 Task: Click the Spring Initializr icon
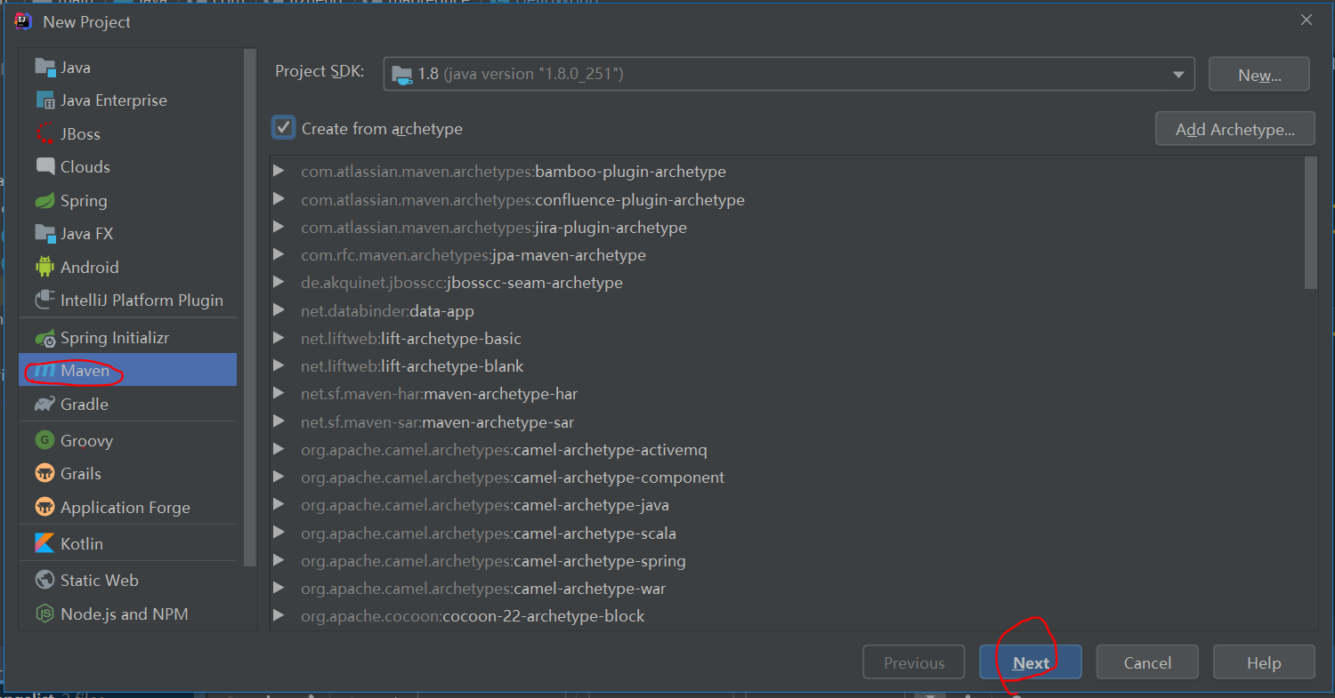click(44, 338)
